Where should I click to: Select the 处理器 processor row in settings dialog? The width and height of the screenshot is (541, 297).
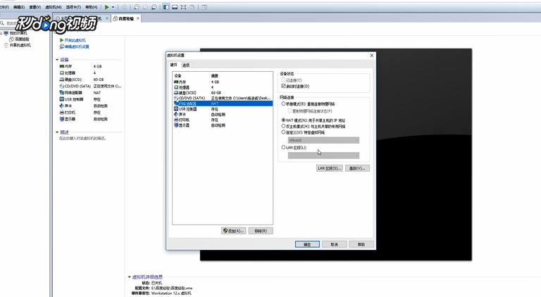tap(223, 87)
